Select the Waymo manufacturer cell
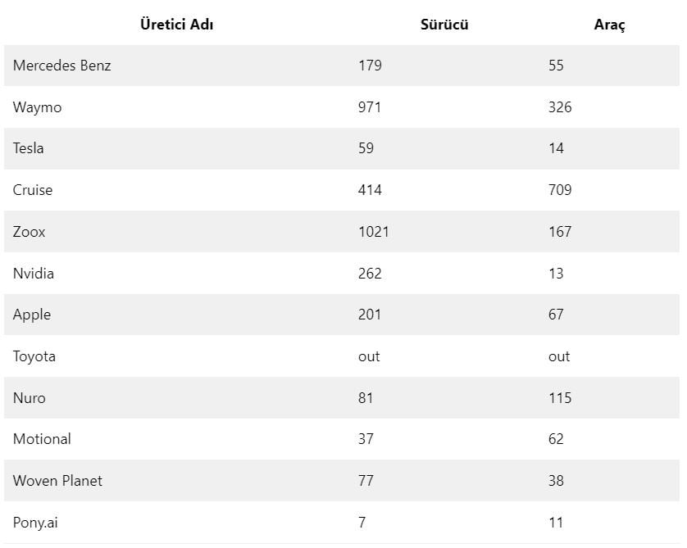This screenshot has height=548, width=687. click(x=37, y=107)
